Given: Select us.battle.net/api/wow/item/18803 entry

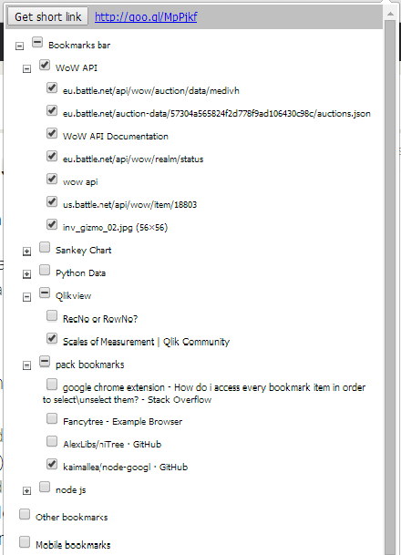Looking at the screenshot, I should click(129, 204).
